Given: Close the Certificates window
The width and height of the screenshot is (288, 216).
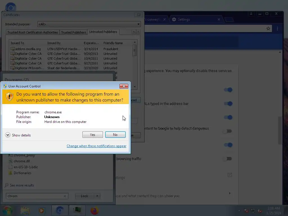Looking at the screenshot, I should [139, 15].
